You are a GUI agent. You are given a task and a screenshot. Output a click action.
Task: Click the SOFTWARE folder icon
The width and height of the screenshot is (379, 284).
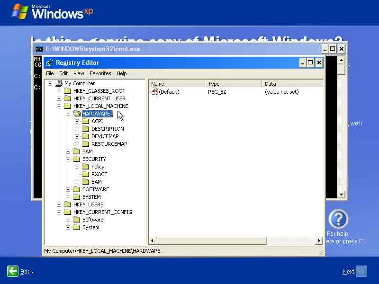(x=77, y=189)
